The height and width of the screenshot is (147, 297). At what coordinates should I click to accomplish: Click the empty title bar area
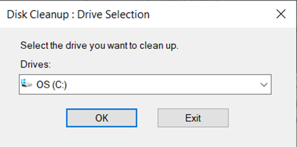tap(212, 14)
